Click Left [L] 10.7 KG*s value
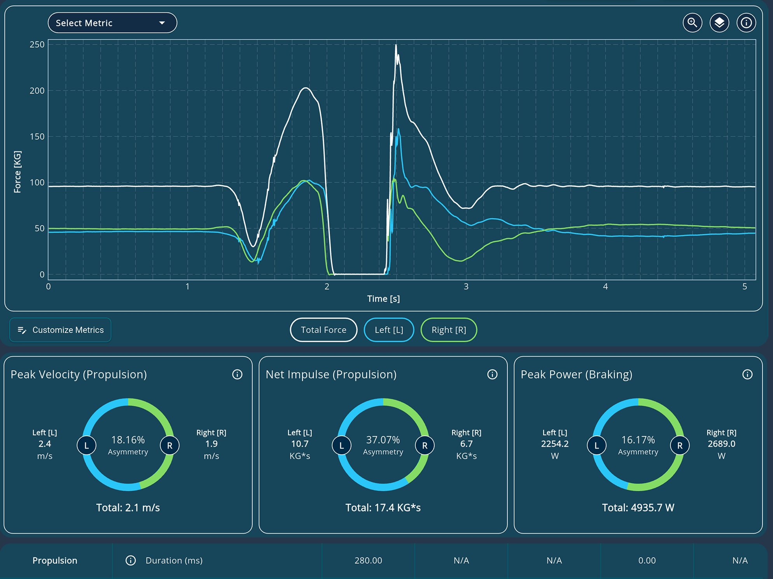773x579 pixels. 300,444
